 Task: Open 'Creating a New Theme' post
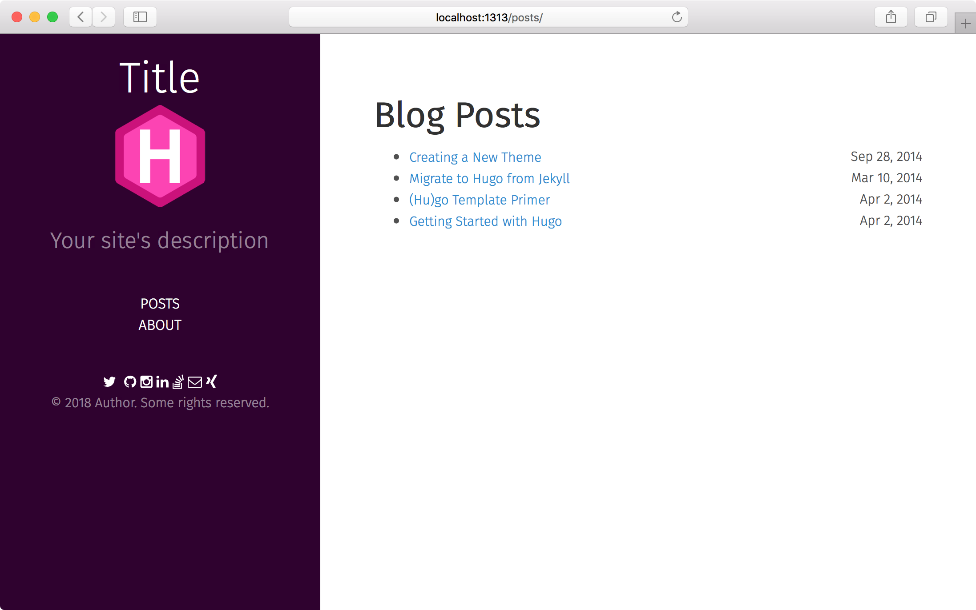coord(475,157)
